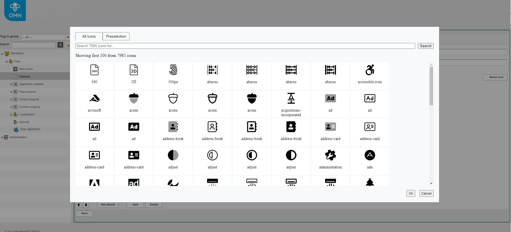Select the Mandators tree item

17,53
